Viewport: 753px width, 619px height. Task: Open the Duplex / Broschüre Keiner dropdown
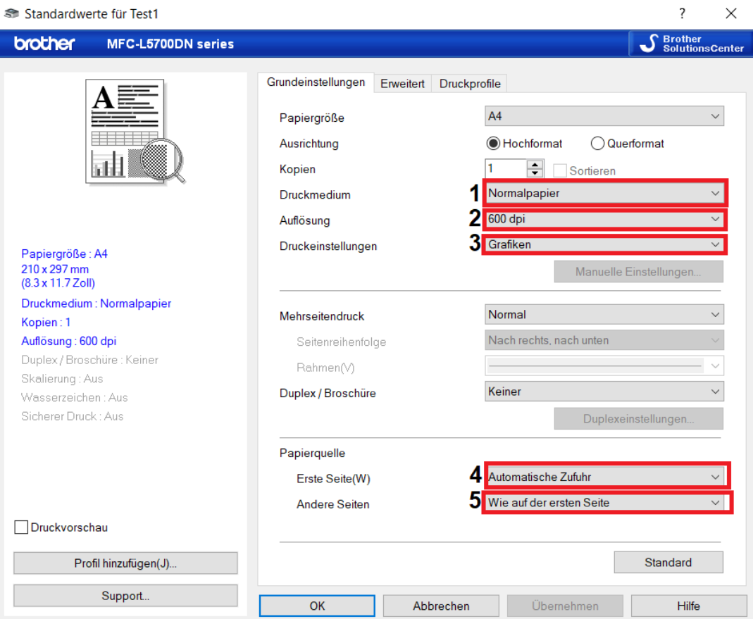pos(604,392)
